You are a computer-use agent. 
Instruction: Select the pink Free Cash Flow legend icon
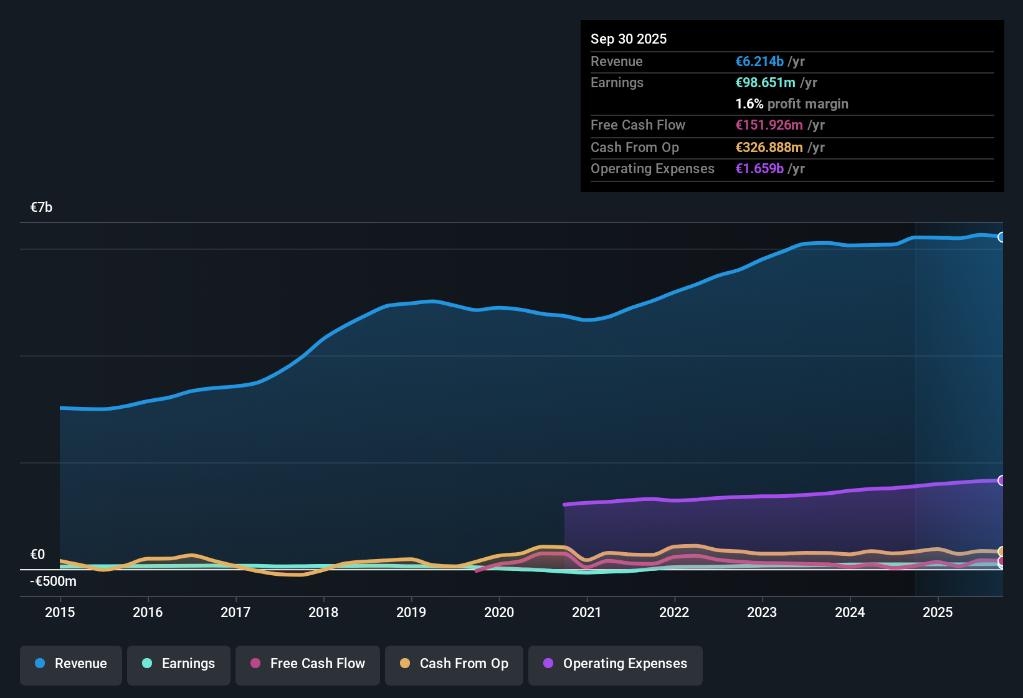coord(255,664)
